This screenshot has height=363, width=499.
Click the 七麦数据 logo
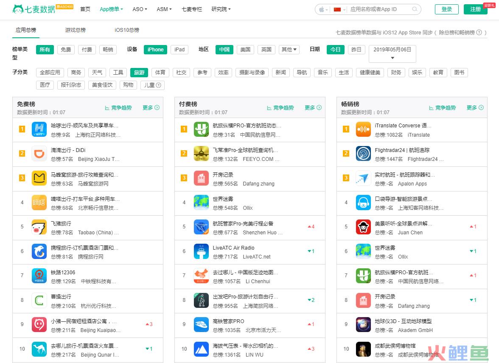point(34,9)
